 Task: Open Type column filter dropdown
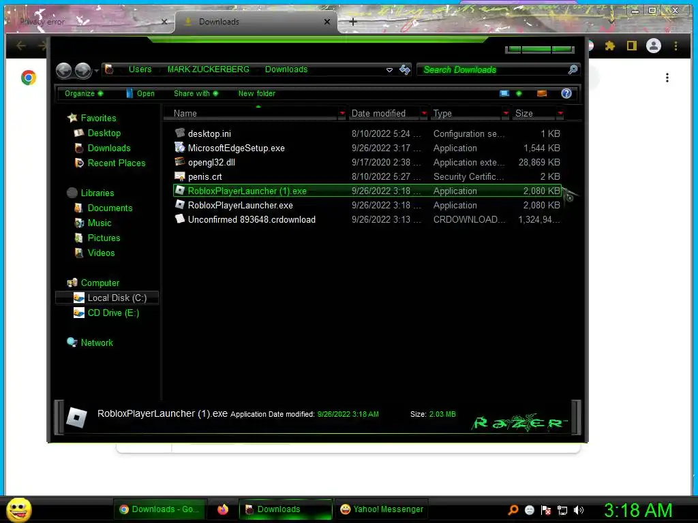[x=506, y=114]
